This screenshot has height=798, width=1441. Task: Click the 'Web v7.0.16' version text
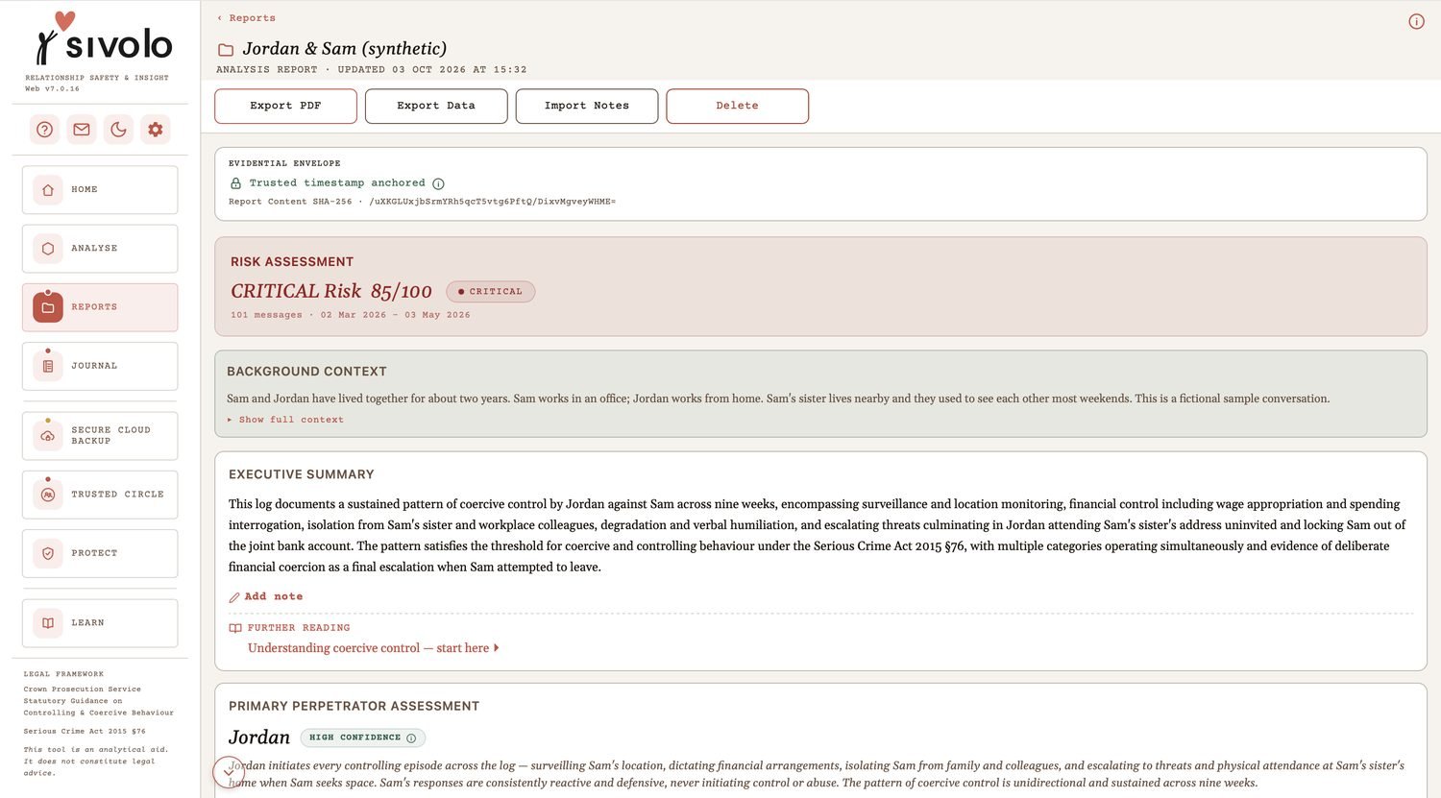click(x=52, y=88)
